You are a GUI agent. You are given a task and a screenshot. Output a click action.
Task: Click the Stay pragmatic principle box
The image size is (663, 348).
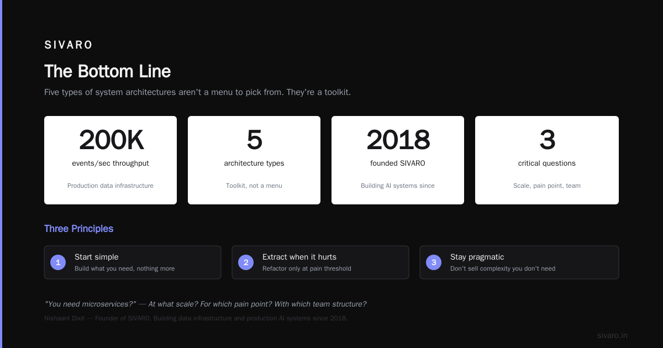coord(519,262)
